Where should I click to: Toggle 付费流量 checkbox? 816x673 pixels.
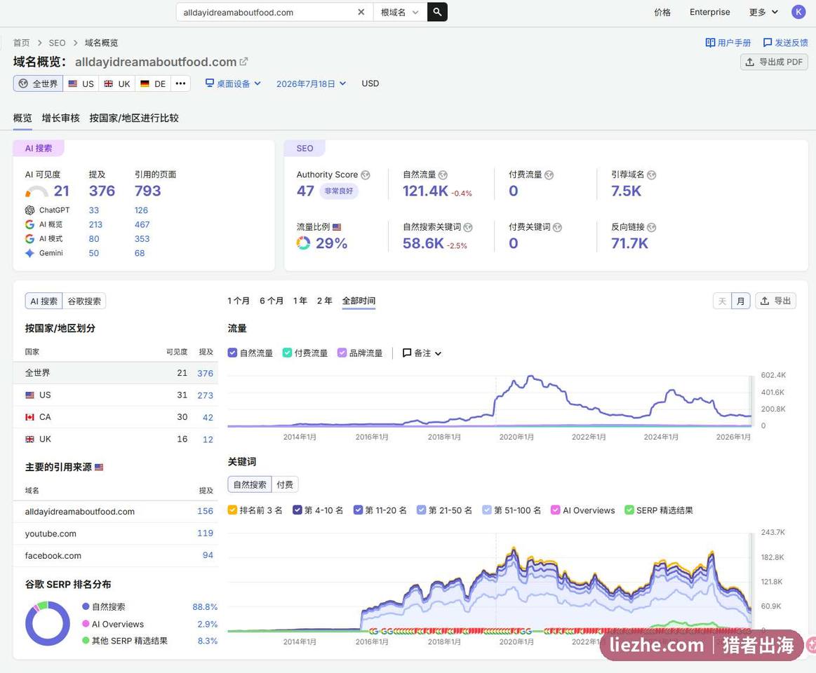click(x=287, y=353)
